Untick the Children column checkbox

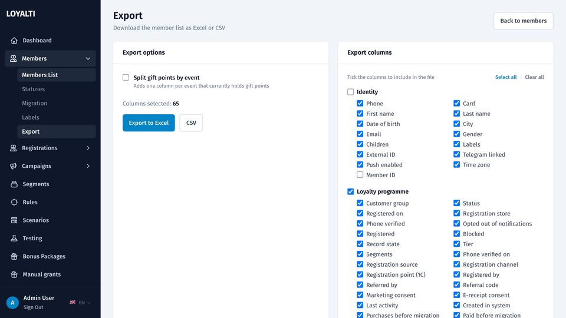pos(360,144)
